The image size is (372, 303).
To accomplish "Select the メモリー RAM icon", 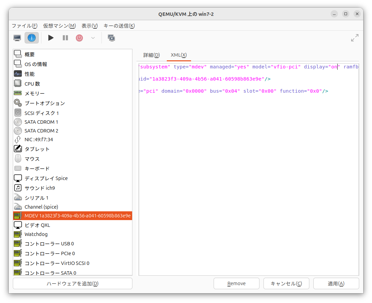I will pos(18,93).
